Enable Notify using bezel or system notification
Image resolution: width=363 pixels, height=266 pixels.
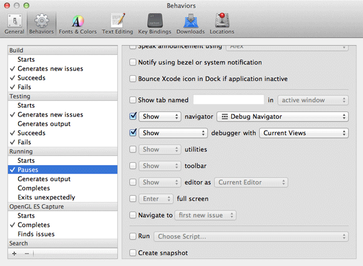click(x=132, y=62)
